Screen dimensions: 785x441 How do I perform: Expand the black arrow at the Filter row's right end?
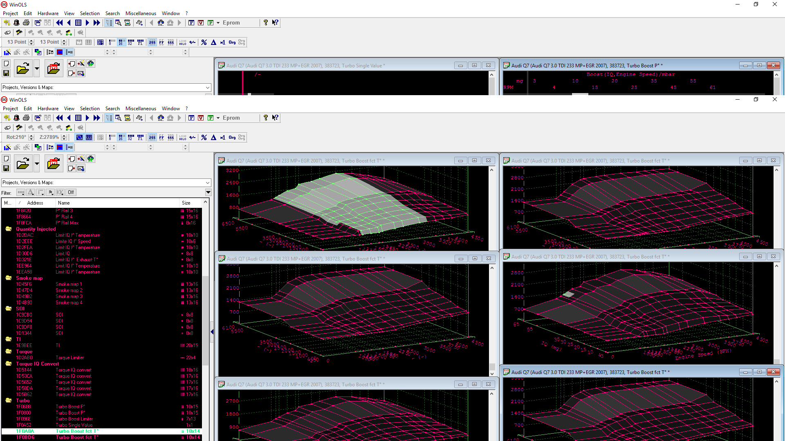coord(208,192)
